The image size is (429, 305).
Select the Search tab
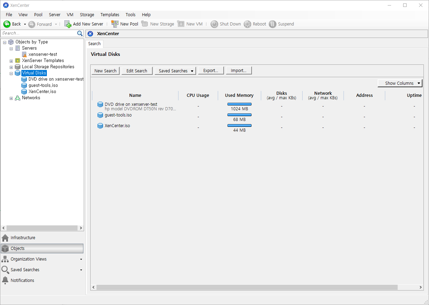(94, 44)
